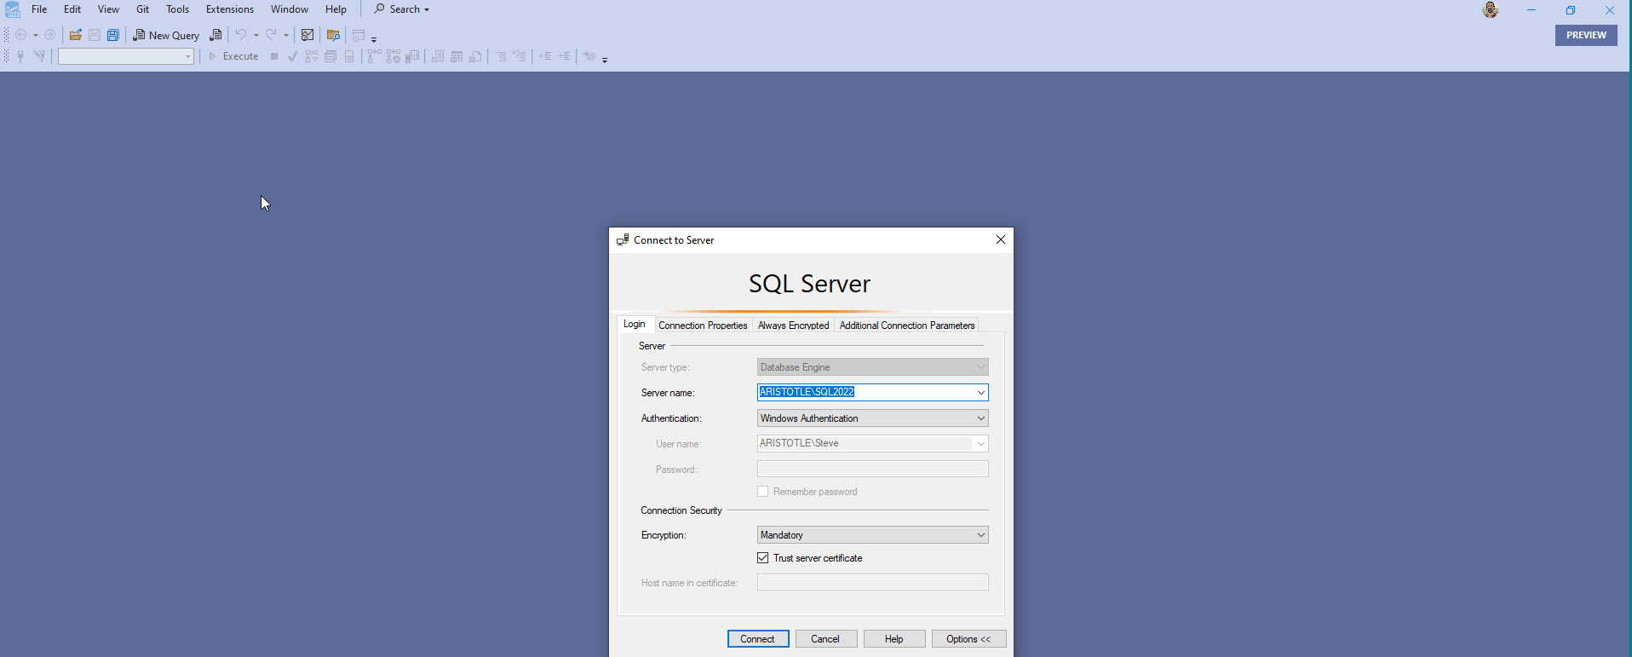The height and width of the screenshot is (657, 1632).
Task: Click the Undo arrow icon
Action: pyautogui.click(x=241, y=35)
